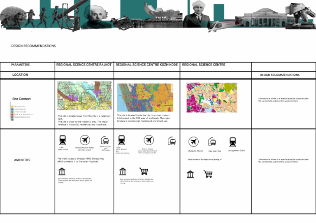Click the Einstein portrait in the header banner
Image resolution: width=316 pixels, height=223 pixels.
pos(96,17)
